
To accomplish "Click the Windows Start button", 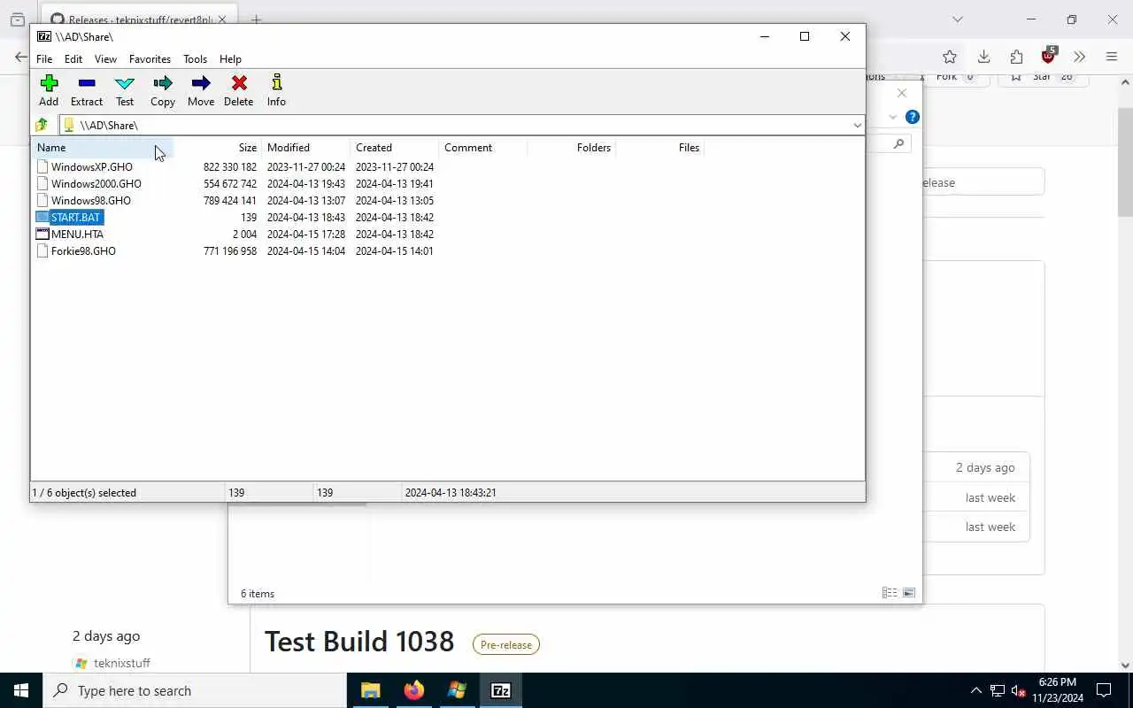I will point(21,690).
